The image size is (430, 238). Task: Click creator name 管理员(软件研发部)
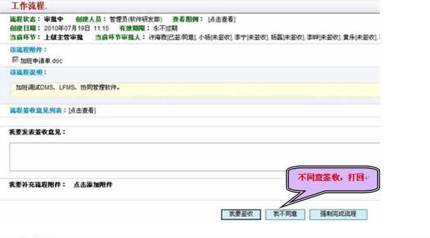coord(136,19)
